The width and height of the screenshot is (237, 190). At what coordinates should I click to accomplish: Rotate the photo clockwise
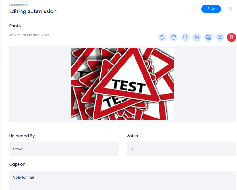coord(174,37)
